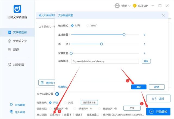Select MP3 output format
The width and height of the screenshot is (174, 119).
(x=72, y=26)
